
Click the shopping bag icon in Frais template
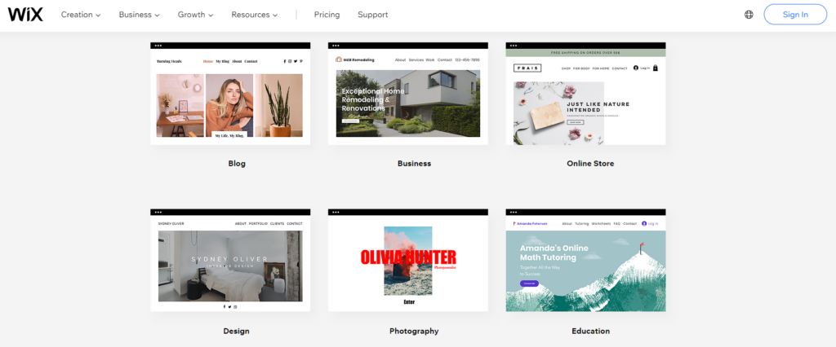[656, 68]
